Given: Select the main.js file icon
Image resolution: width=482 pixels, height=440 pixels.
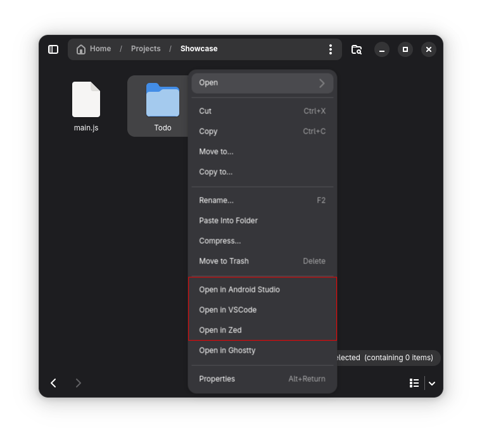Looking at the screenshot, I should (x=86, y=99).
